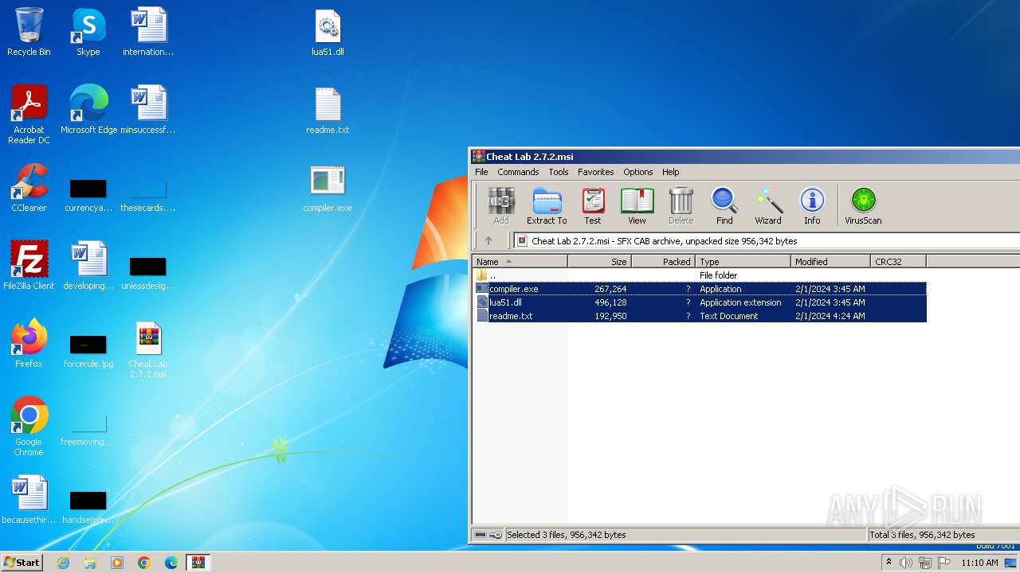This screenshot has width=1020, height=573.
Task: Click the Extract To toolbar icon
Action: tap(547, 206)
